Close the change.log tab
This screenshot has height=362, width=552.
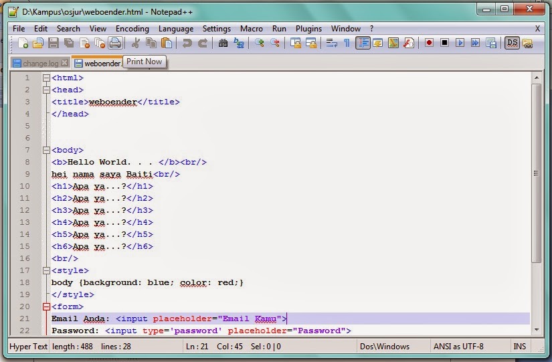click(x=64, y=63)
